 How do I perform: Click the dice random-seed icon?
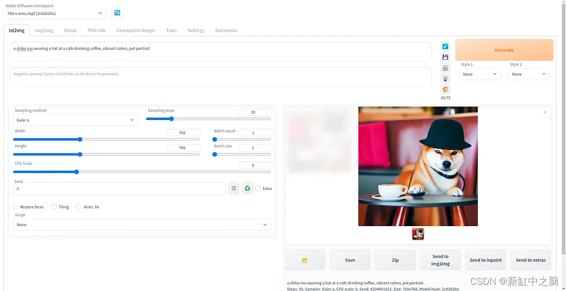[234, 189]
